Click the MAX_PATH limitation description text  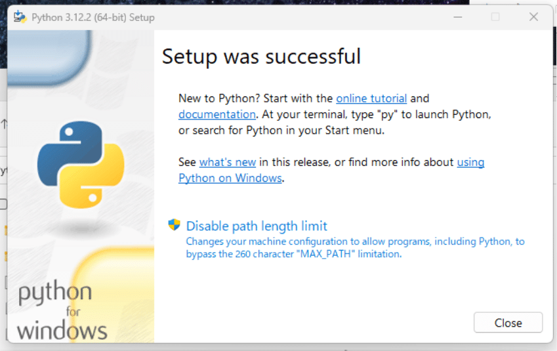[x=355, y=247]
